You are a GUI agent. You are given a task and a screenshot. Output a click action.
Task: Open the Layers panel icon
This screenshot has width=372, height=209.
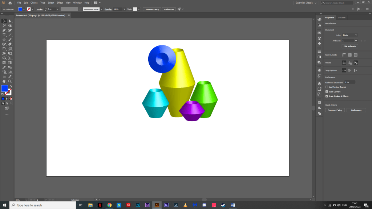click(319, 83)
